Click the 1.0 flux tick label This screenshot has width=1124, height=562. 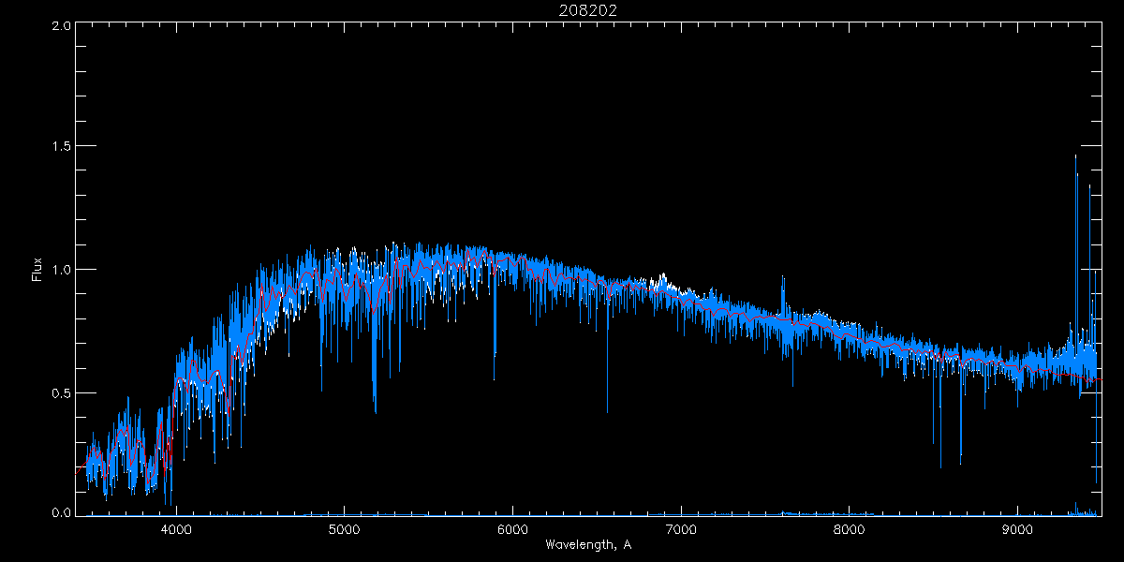coord(61,270)
